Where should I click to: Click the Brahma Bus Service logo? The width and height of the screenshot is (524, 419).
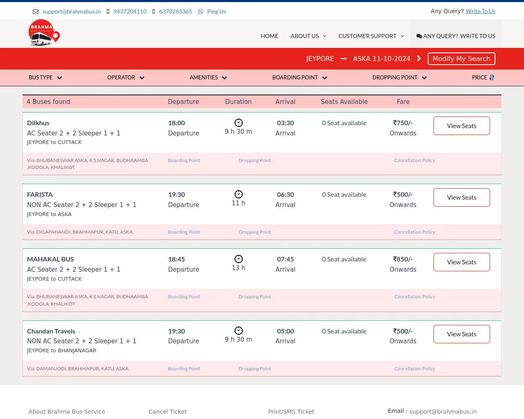[44, 33]
